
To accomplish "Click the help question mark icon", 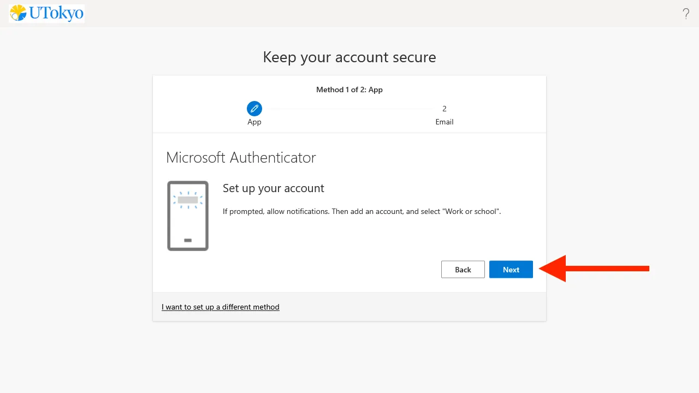I will pos(686,14).
